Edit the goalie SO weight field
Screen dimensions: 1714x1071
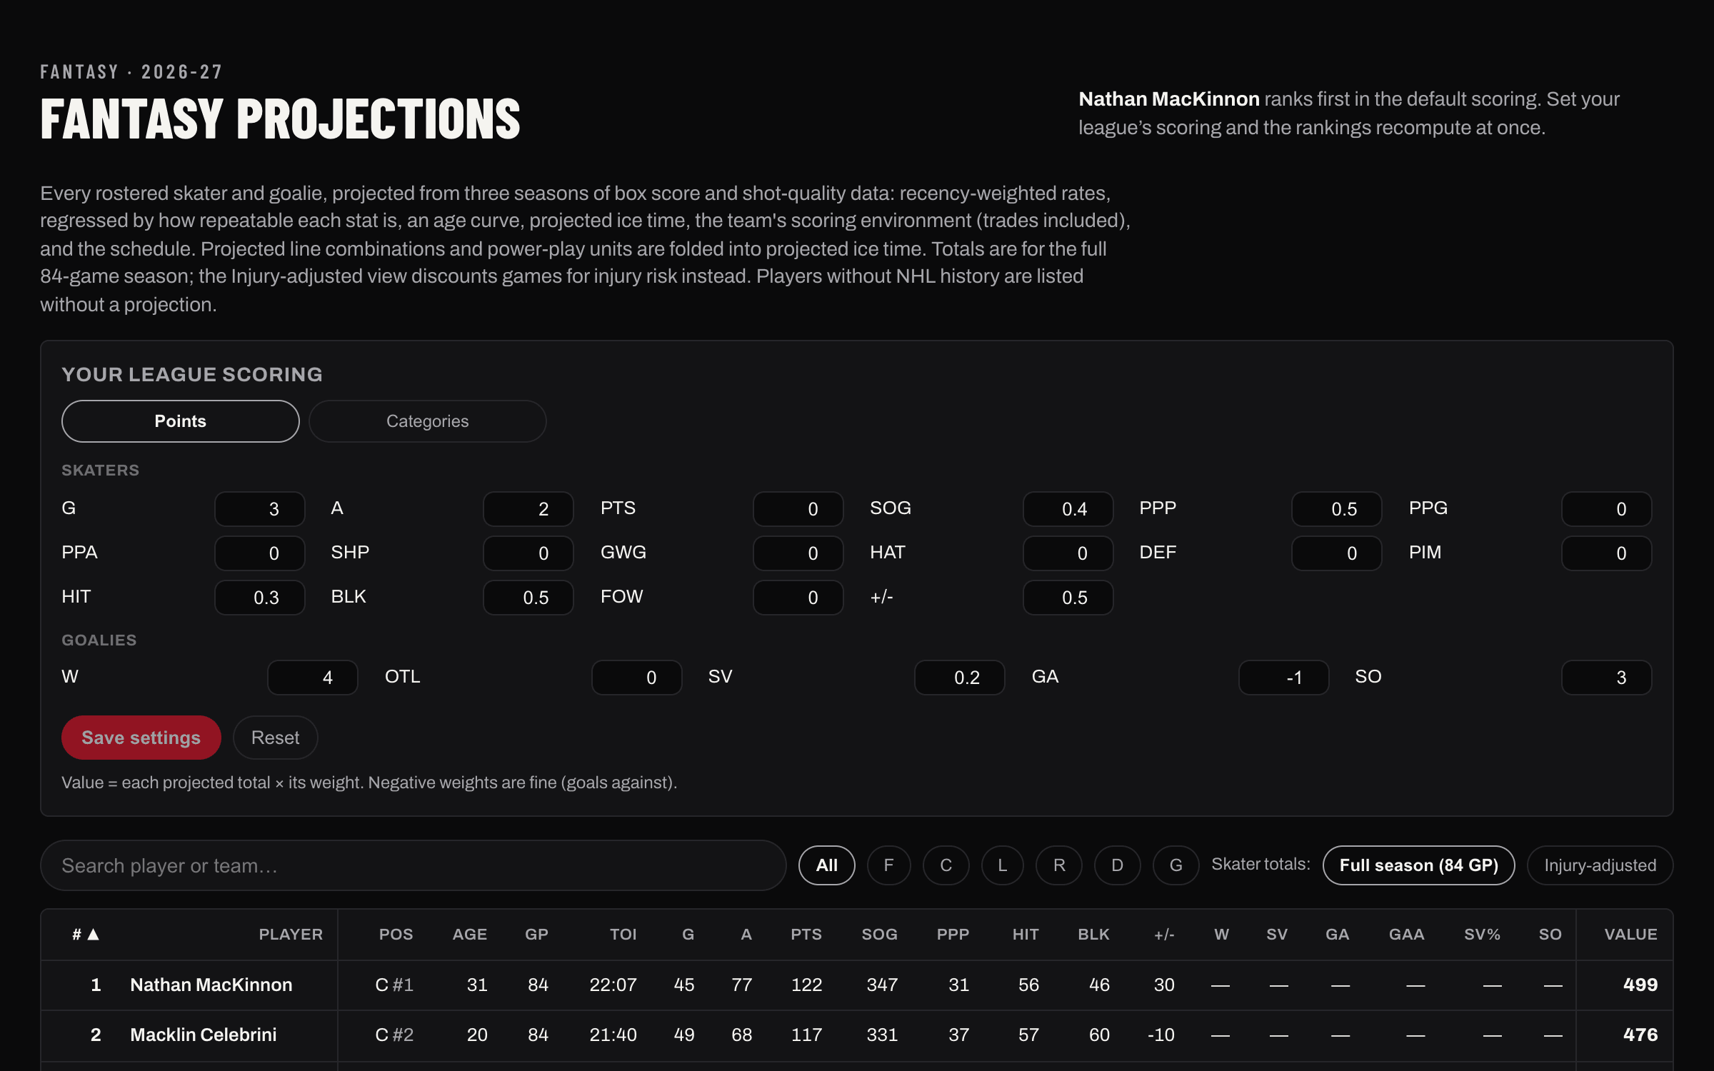(x=1606, y=678)
